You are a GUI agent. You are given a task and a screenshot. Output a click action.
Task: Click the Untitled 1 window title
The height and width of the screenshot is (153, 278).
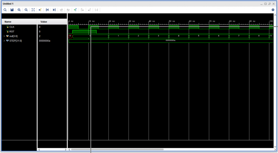[8, 3]
